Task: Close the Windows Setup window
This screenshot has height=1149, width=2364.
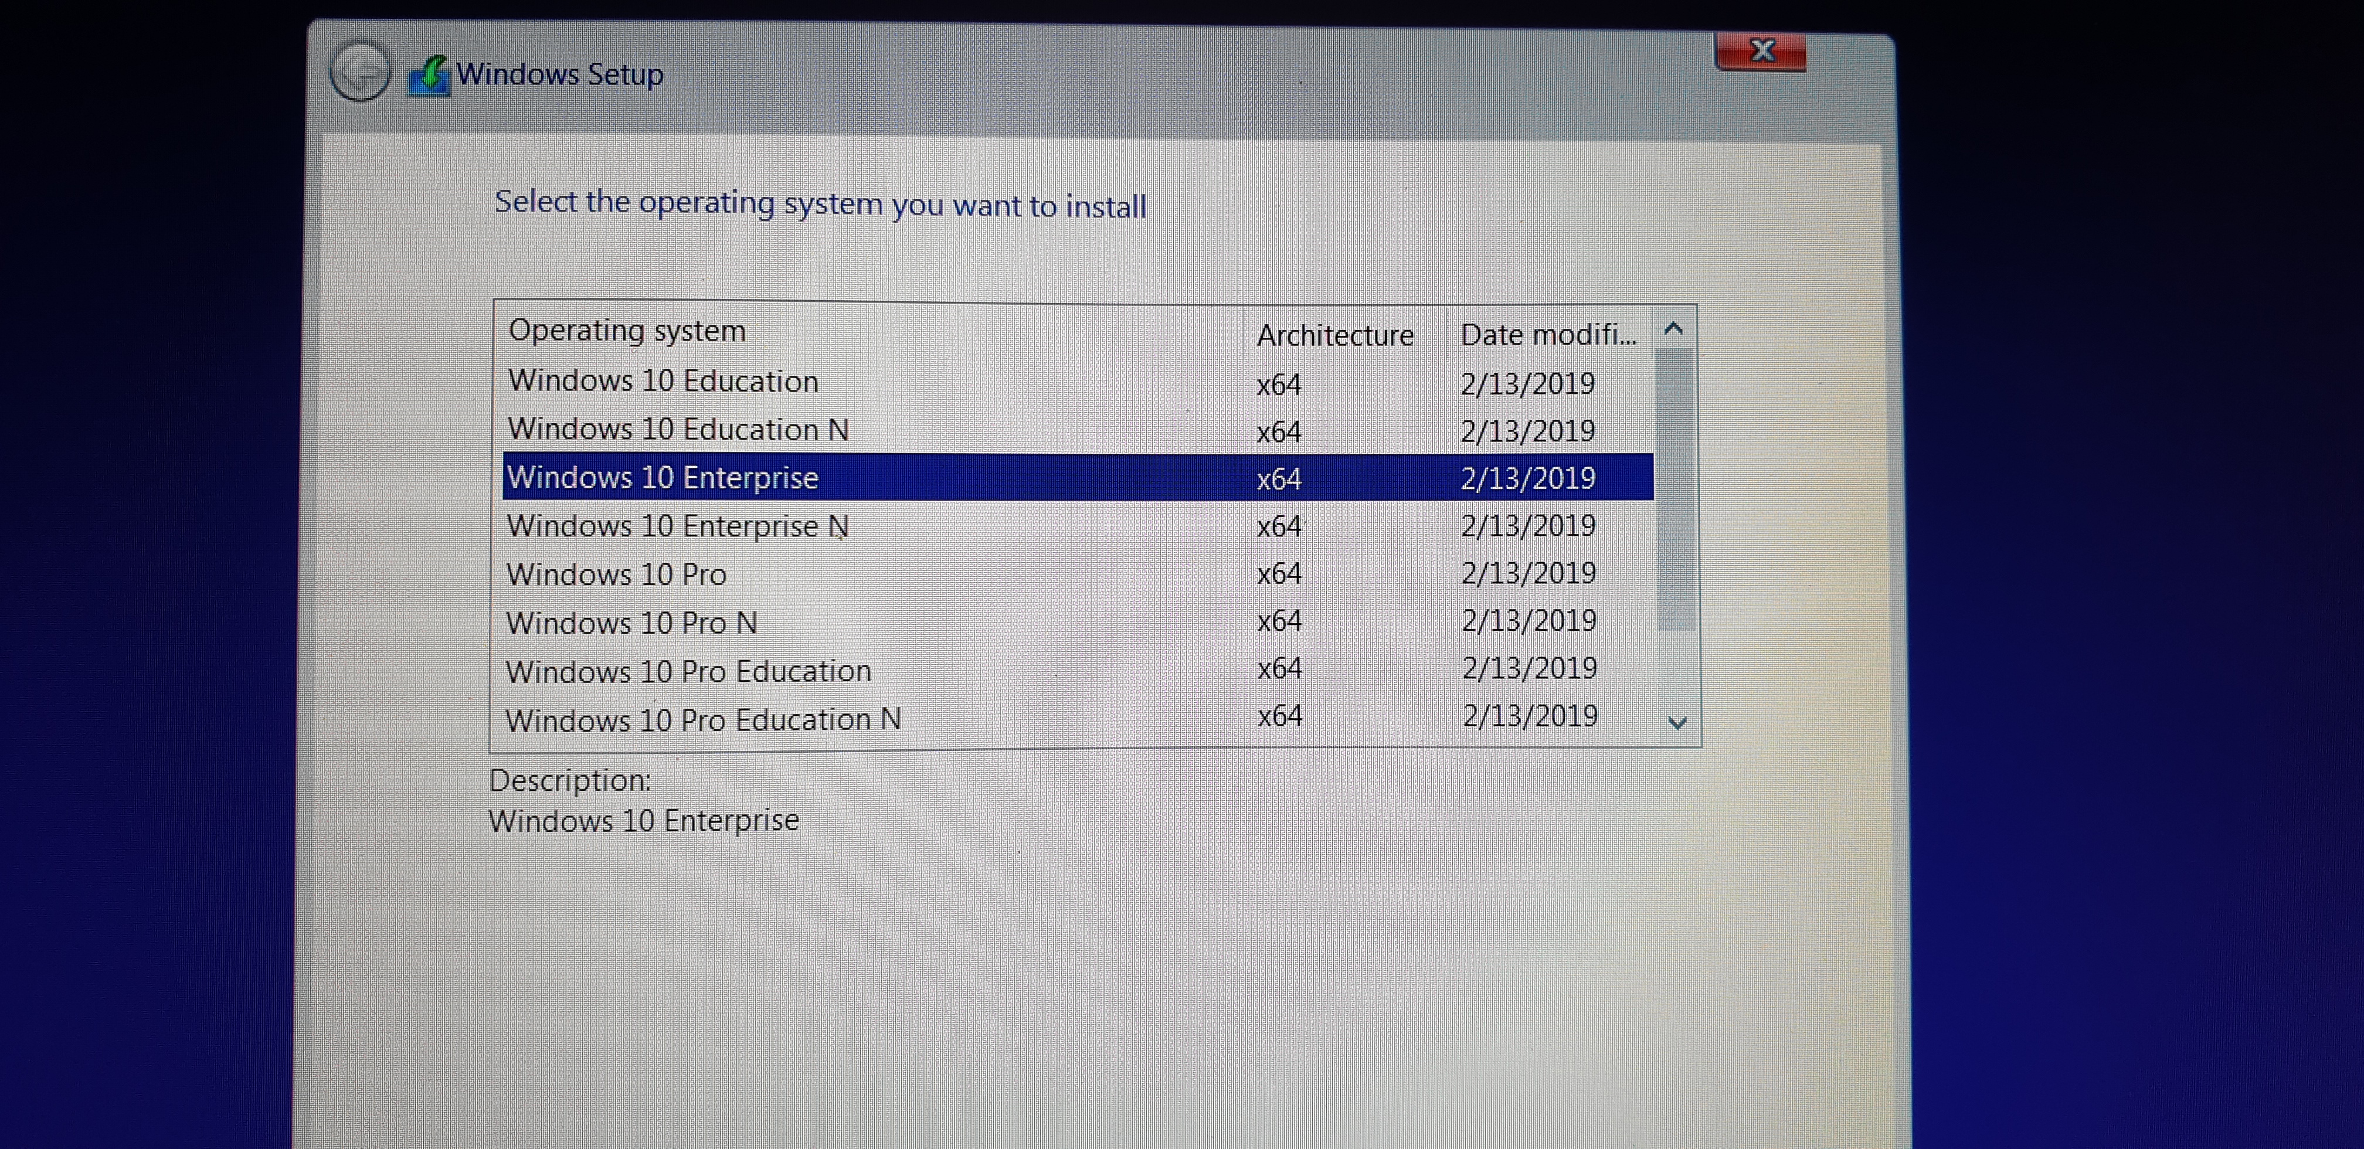Action: [1760, 50]
